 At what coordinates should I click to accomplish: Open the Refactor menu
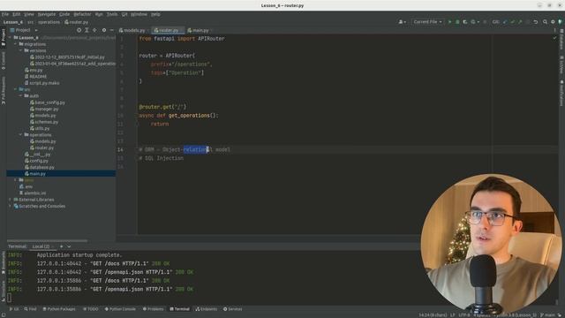click(x=82, y=14)
